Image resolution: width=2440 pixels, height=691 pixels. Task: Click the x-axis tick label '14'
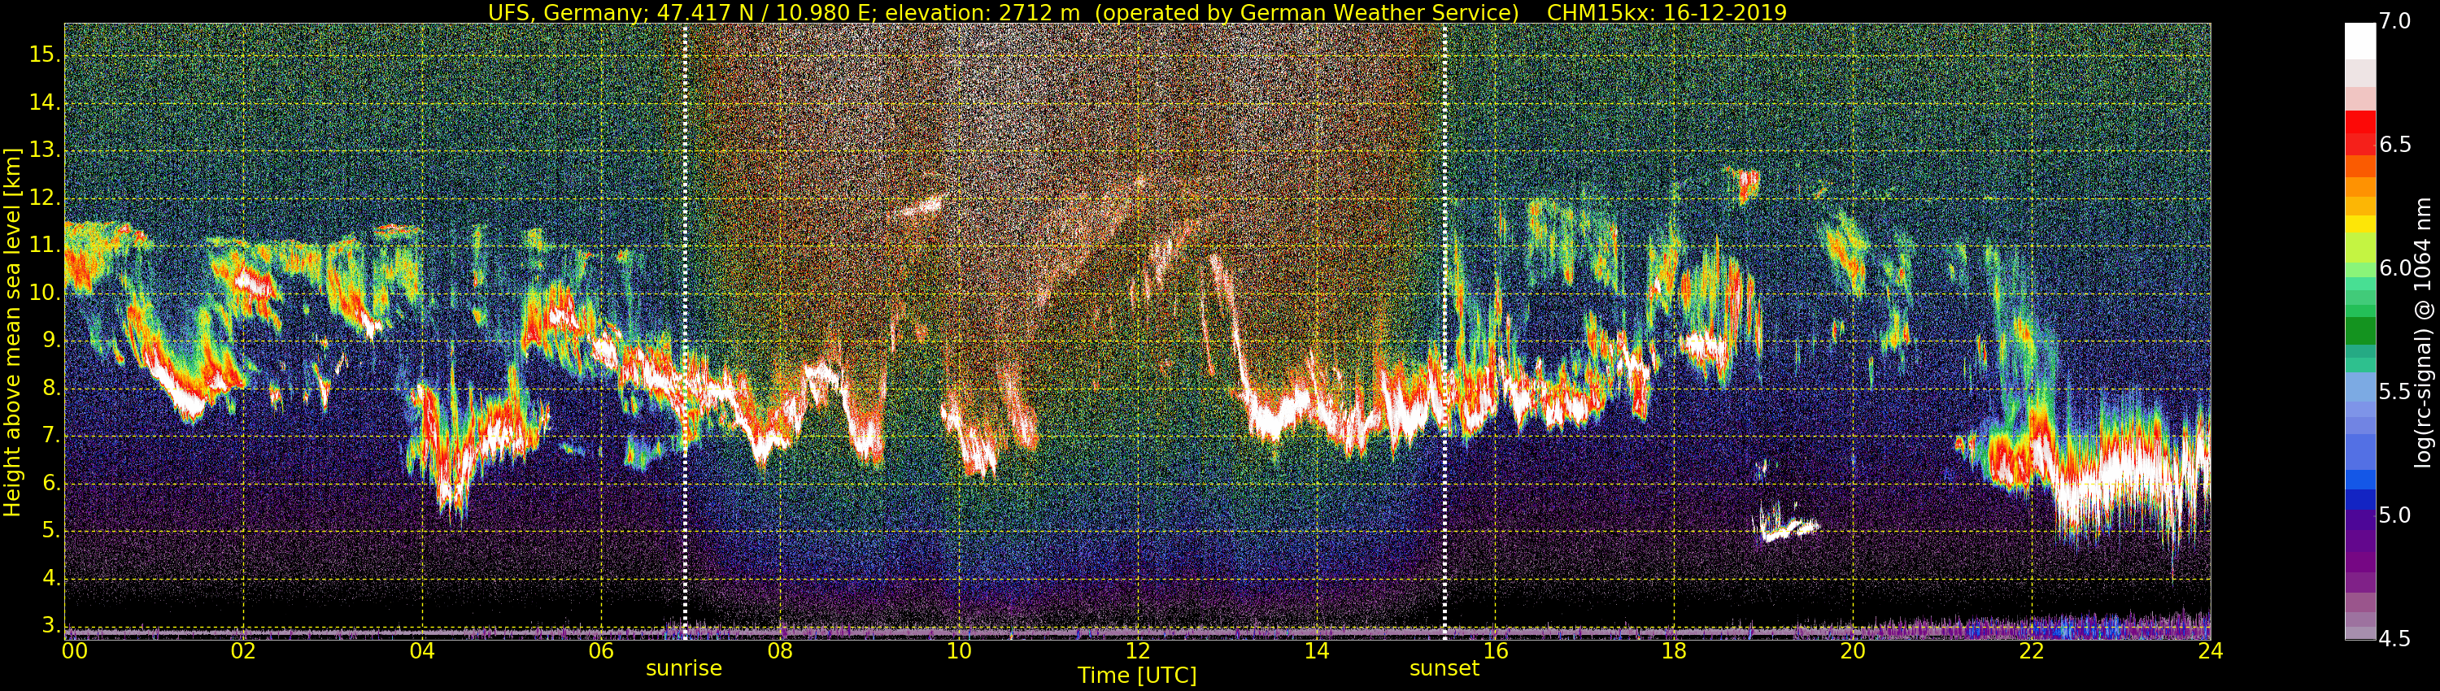[x=1317, y=651]
